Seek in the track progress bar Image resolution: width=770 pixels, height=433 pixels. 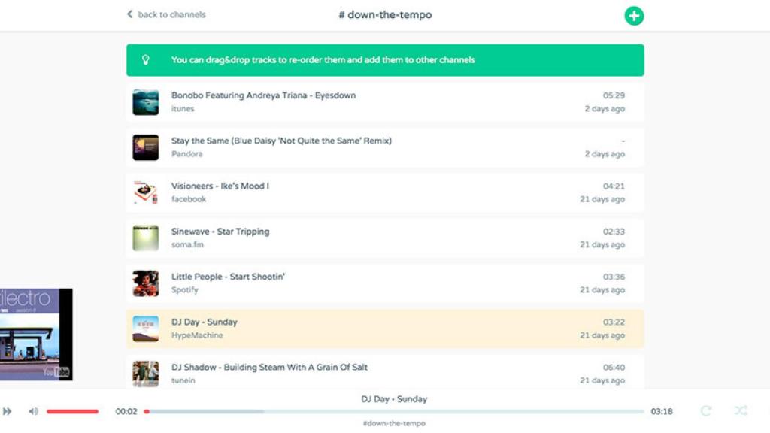coord(395,411)
